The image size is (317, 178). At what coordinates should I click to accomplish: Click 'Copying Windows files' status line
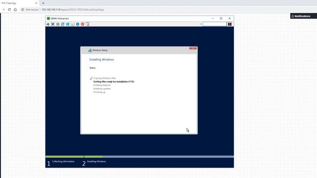[105, 78]
